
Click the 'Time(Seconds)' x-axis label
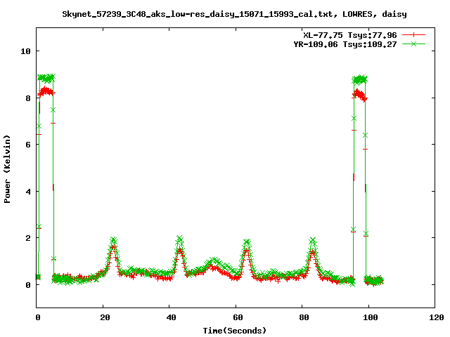coord(235,331)
